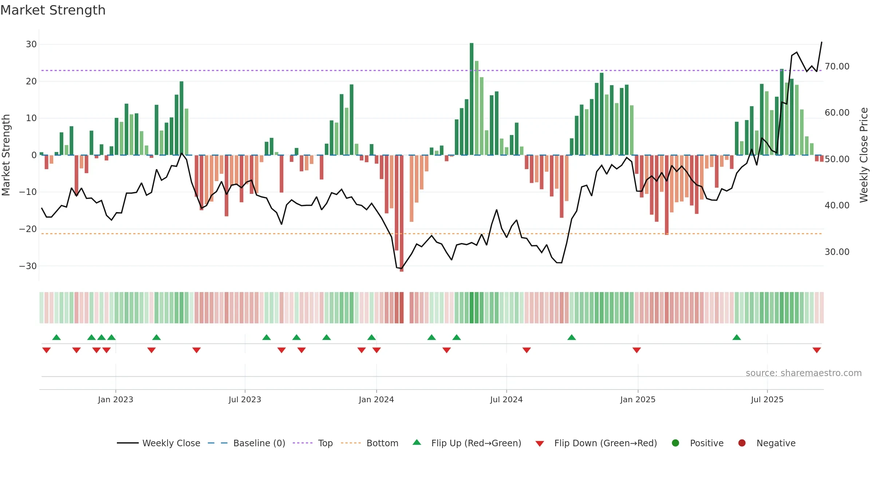Open the source: sharemaestro.com credit
This screenshot has height=491, width=874.
coord(804,373)
